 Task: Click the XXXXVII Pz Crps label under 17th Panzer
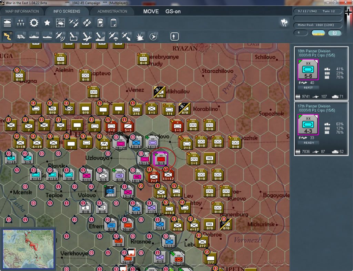317,111
